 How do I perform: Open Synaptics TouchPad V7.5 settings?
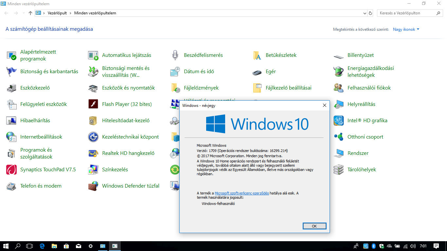pos(41,170)
